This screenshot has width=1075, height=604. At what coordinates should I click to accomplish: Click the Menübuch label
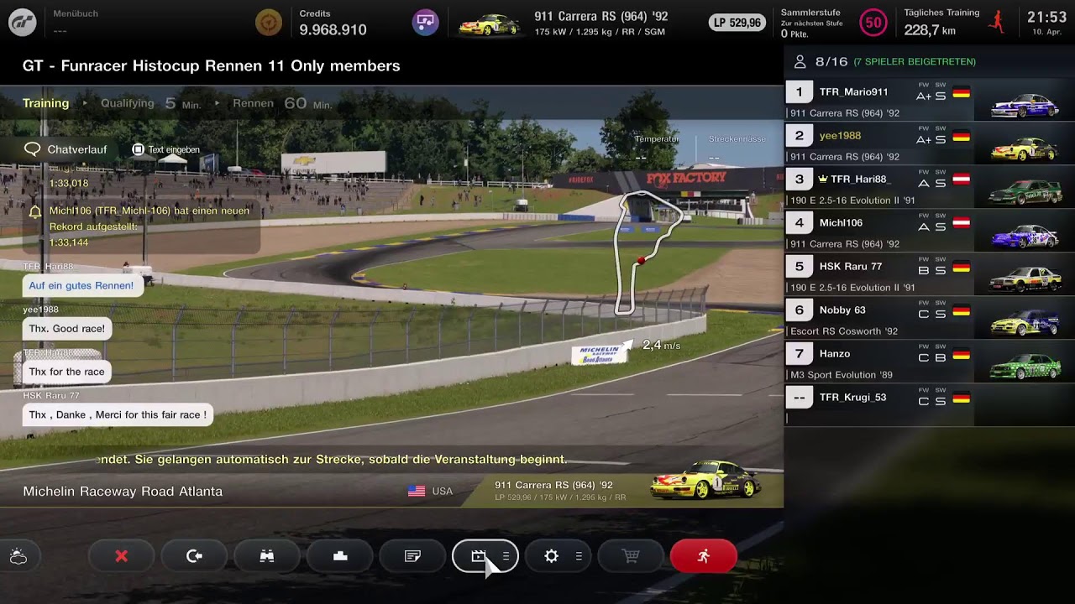coord(76,13)
